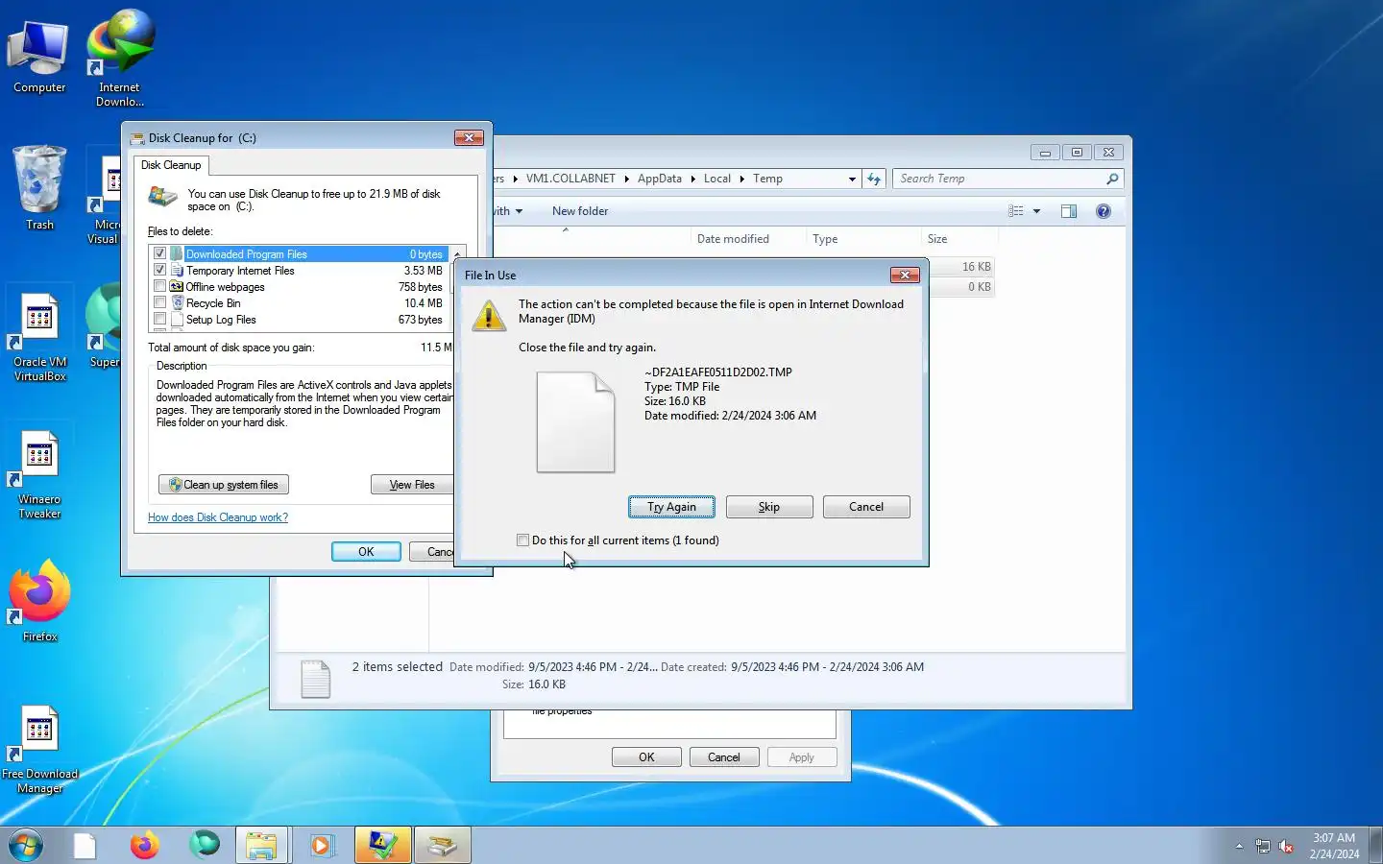Launch Internet Download Manager desktop shortcut
This screenshot has height=864, width=1383.
pos(120,58)
